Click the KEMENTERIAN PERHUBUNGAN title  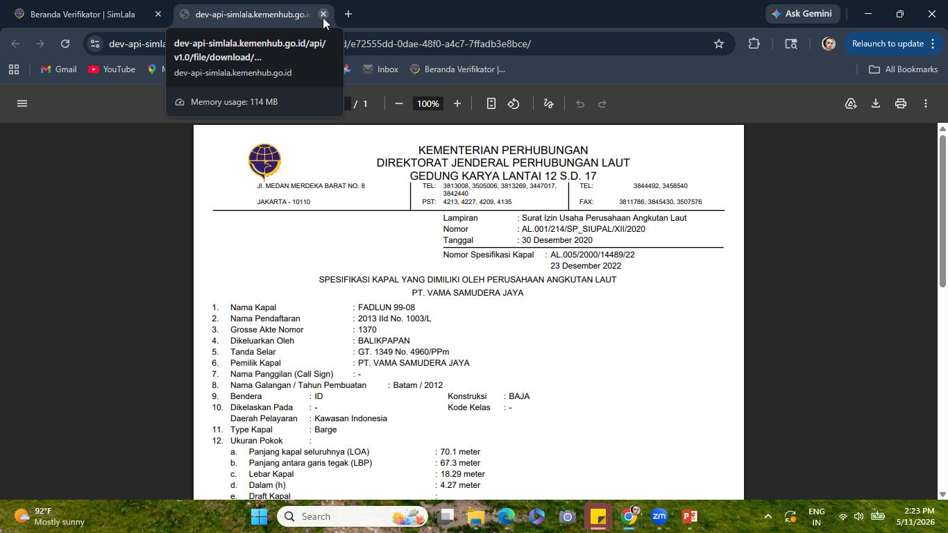click(503, 150)
